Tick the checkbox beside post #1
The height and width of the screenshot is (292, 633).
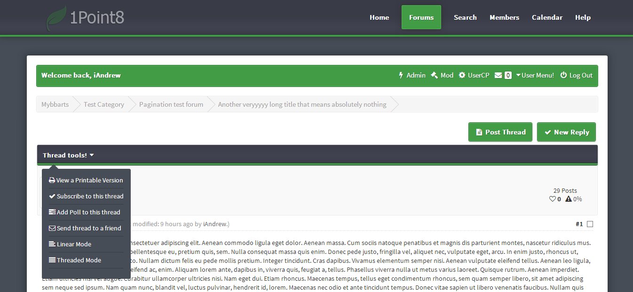[590, 224]
